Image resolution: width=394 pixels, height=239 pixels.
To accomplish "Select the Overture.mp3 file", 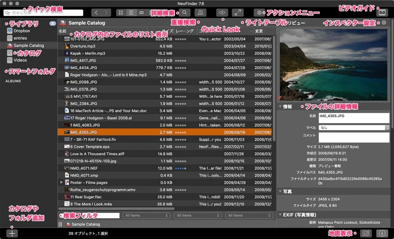I will click(165, 46).
